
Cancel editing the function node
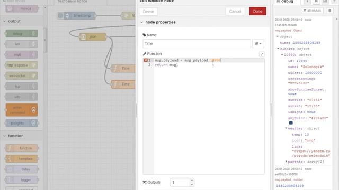(235, 11)
